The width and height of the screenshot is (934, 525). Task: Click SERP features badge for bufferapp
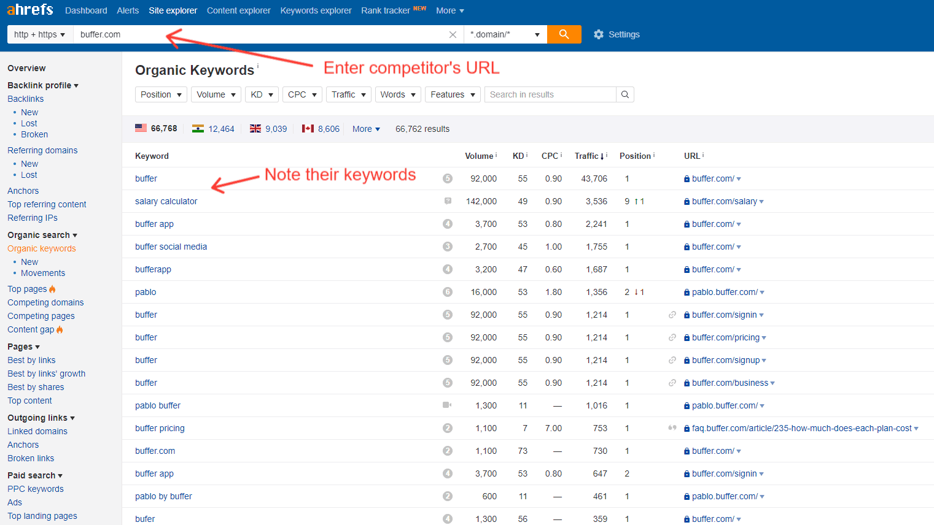click(x=448, y=269)
